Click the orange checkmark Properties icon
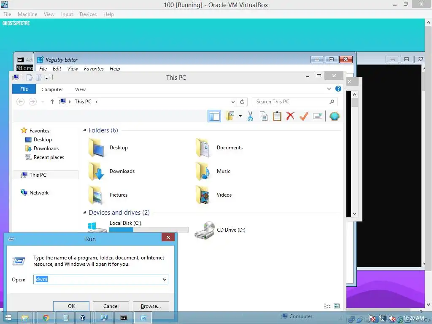This screenshot has width=432, height=324. (x=304, y=116)
